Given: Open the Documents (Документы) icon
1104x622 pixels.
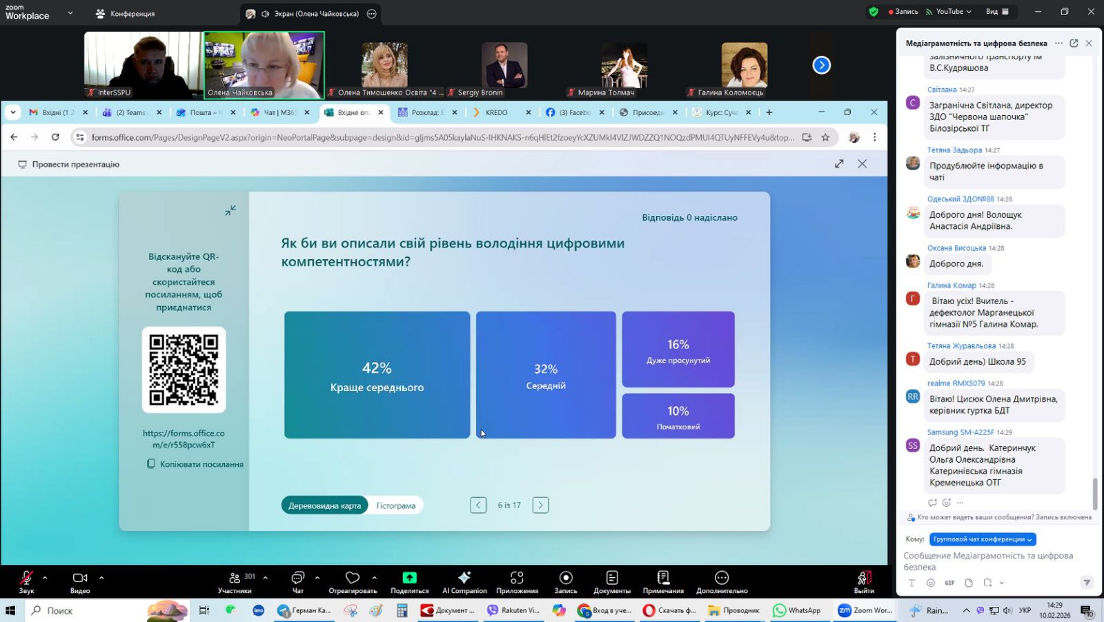Looking at the screenshot, I should [611, 578].
